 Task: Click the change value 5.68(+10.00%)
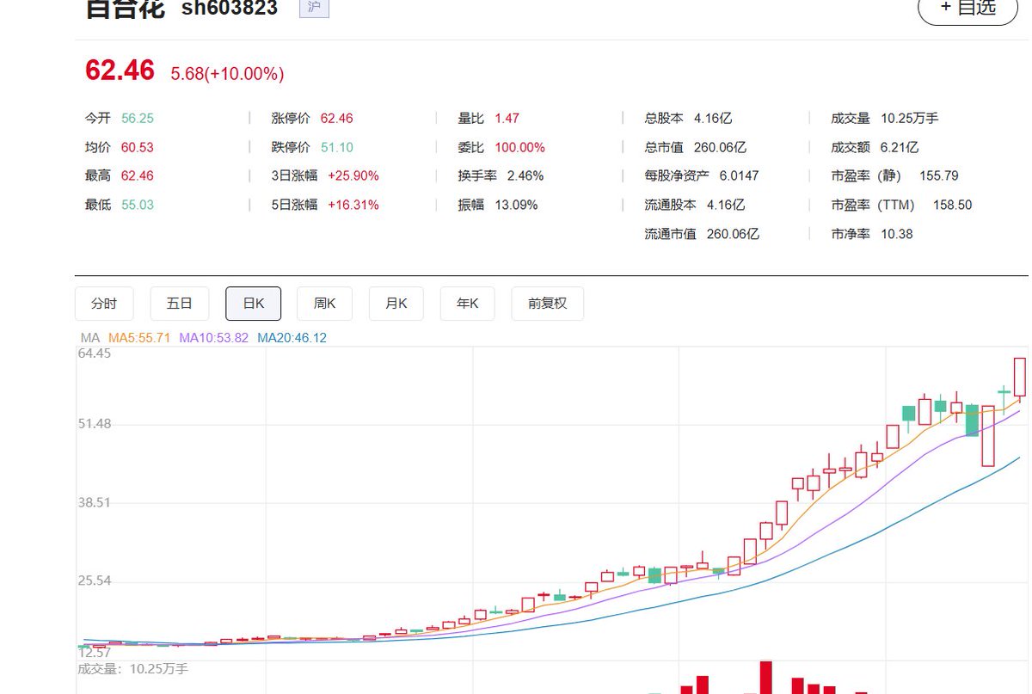pyautogui.click(x=227, y=74)
